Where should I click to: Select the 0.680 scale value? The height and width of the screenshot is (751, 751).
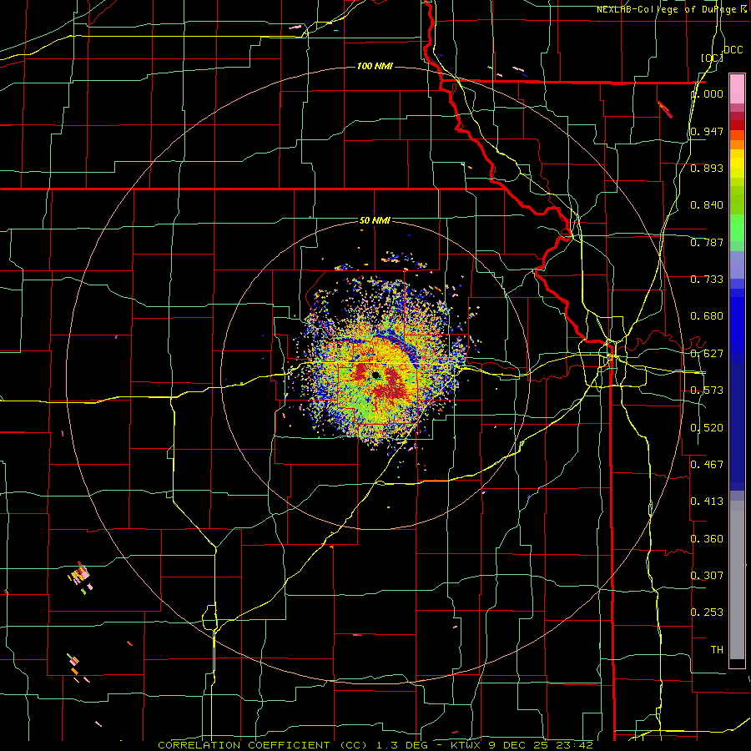[x=707, y=316]
